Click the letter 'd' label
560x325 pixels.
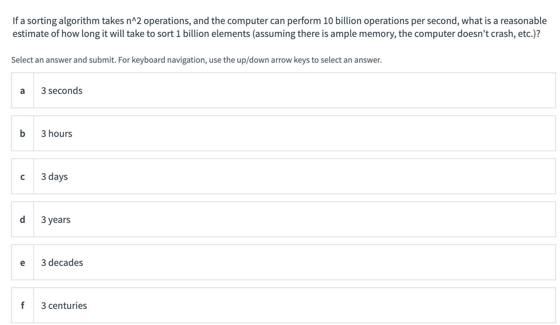[x=22, y=219]
